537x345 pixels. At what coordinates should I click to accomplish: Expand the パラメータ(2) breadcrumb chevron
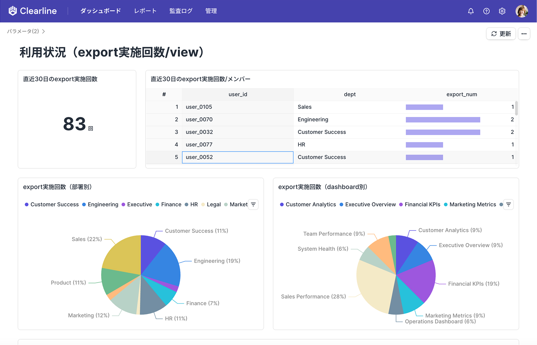tap(44, 31)
